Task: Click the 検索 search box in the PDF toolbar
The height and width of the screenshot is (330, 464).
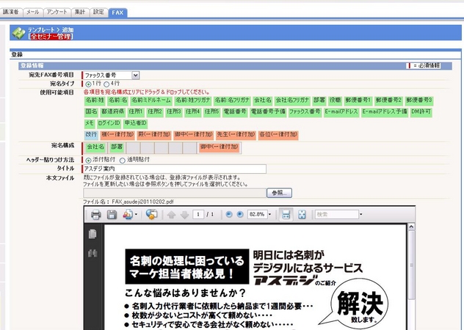Action: click(337, 214)
